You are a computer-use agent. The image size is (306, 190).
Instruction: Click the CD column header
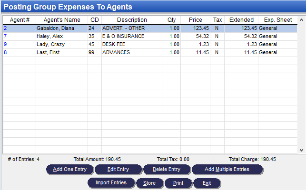click(x=95, y=20)
